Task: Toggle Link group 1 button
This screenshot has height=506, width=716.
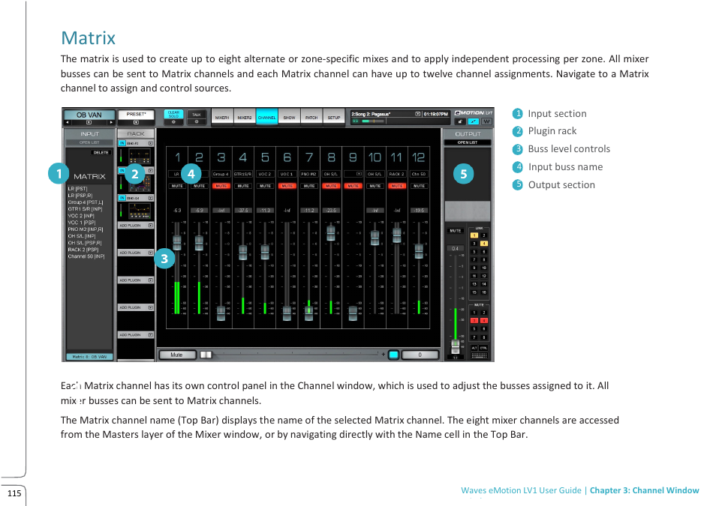Action: pos(474,235)
